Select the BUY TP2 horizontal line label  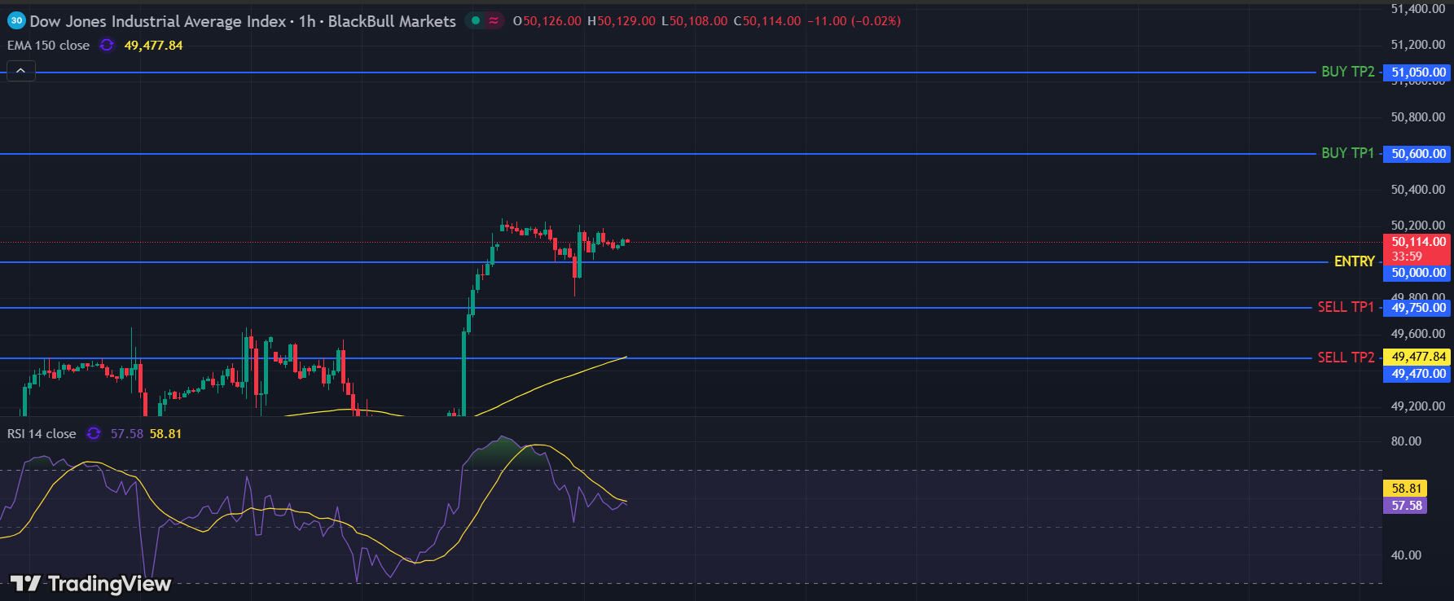coord(1347,72)
